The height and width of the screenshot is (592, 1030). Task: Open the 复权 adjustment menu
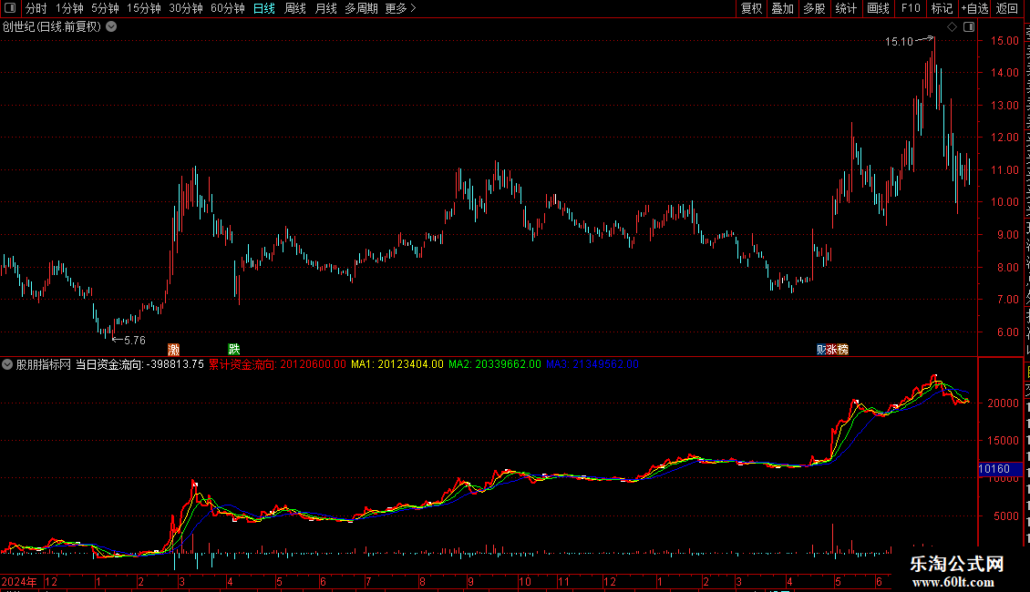(x=751, y=8)
